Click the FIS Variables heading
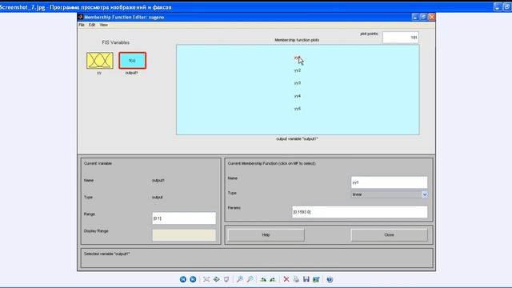Screen dimensions: 512x288 click(x=115, y=42)
